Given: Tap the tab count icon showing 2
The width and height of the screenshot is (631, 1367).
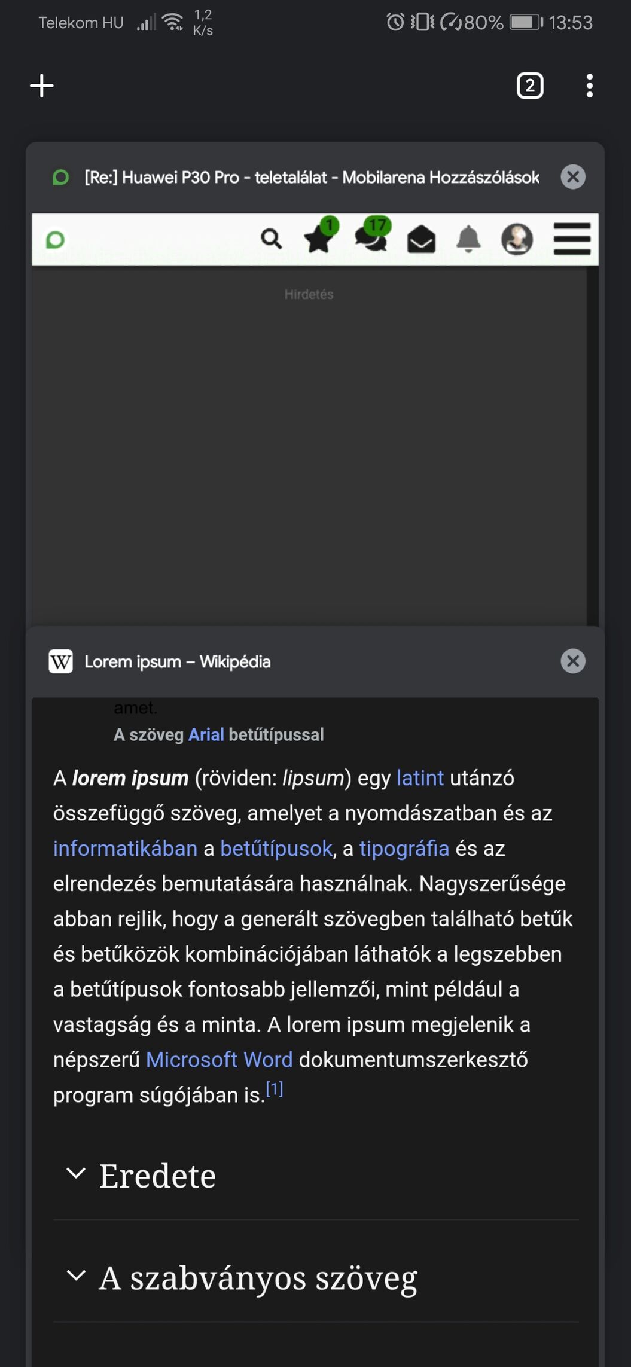Looking at the screenshot, I should tap(530, 86).
